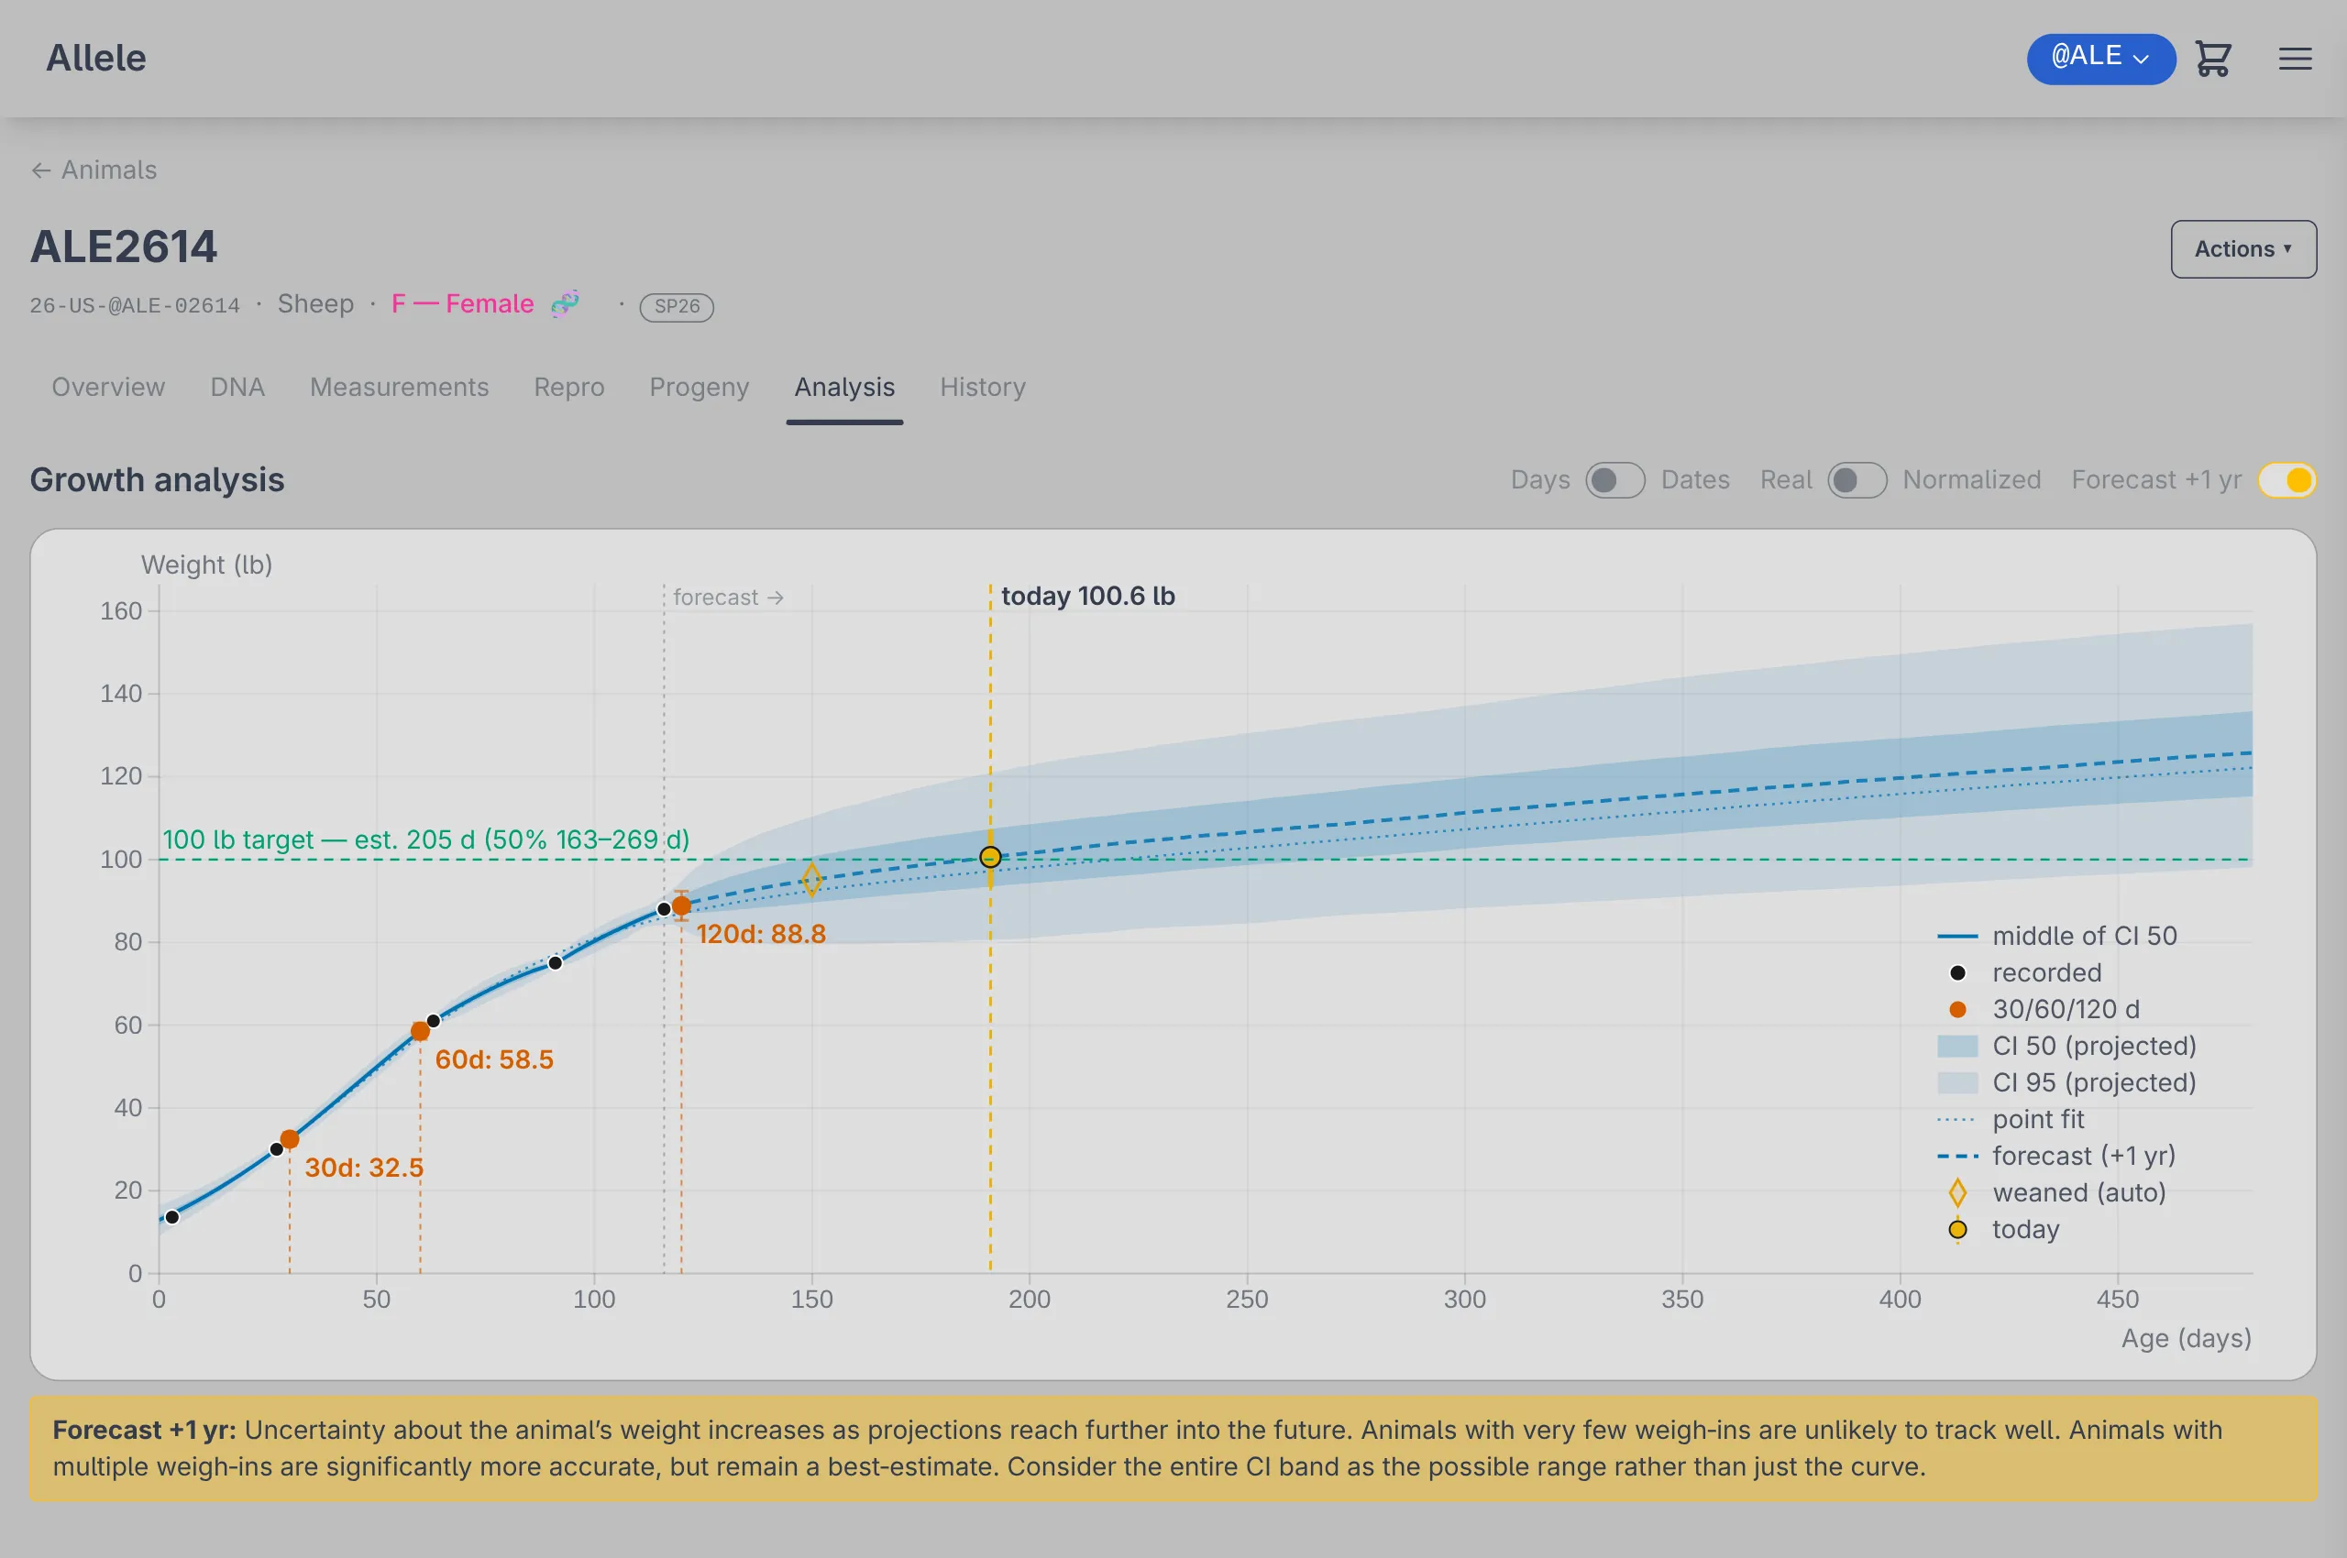Click the ID '26-US-@ALE-02614'

[135, 305]
